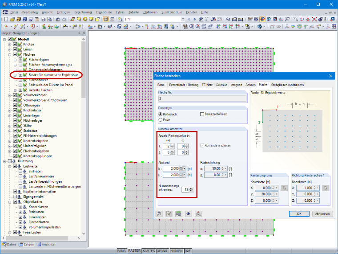Screen dimensions: 338x254
Task: Collapse the Lastwerte tree node
Action: pyautogui.click(x=10, y=166)
